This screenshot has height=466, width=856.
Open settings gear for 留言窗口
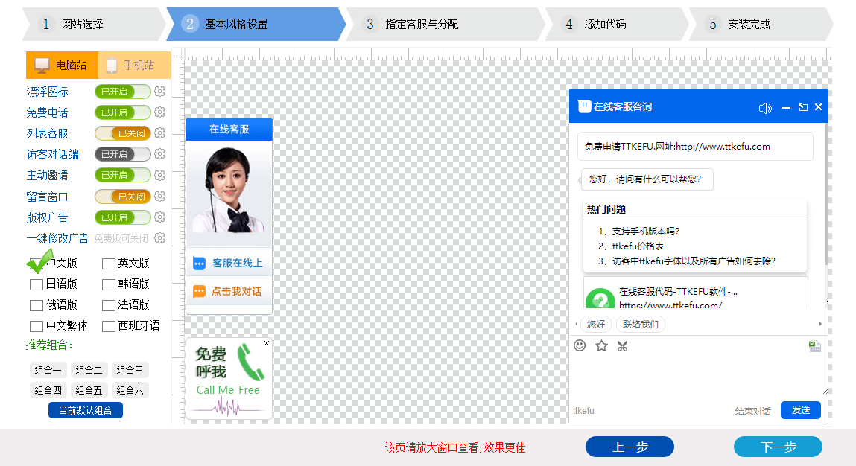pyautogui.click(x=159, y=196)
